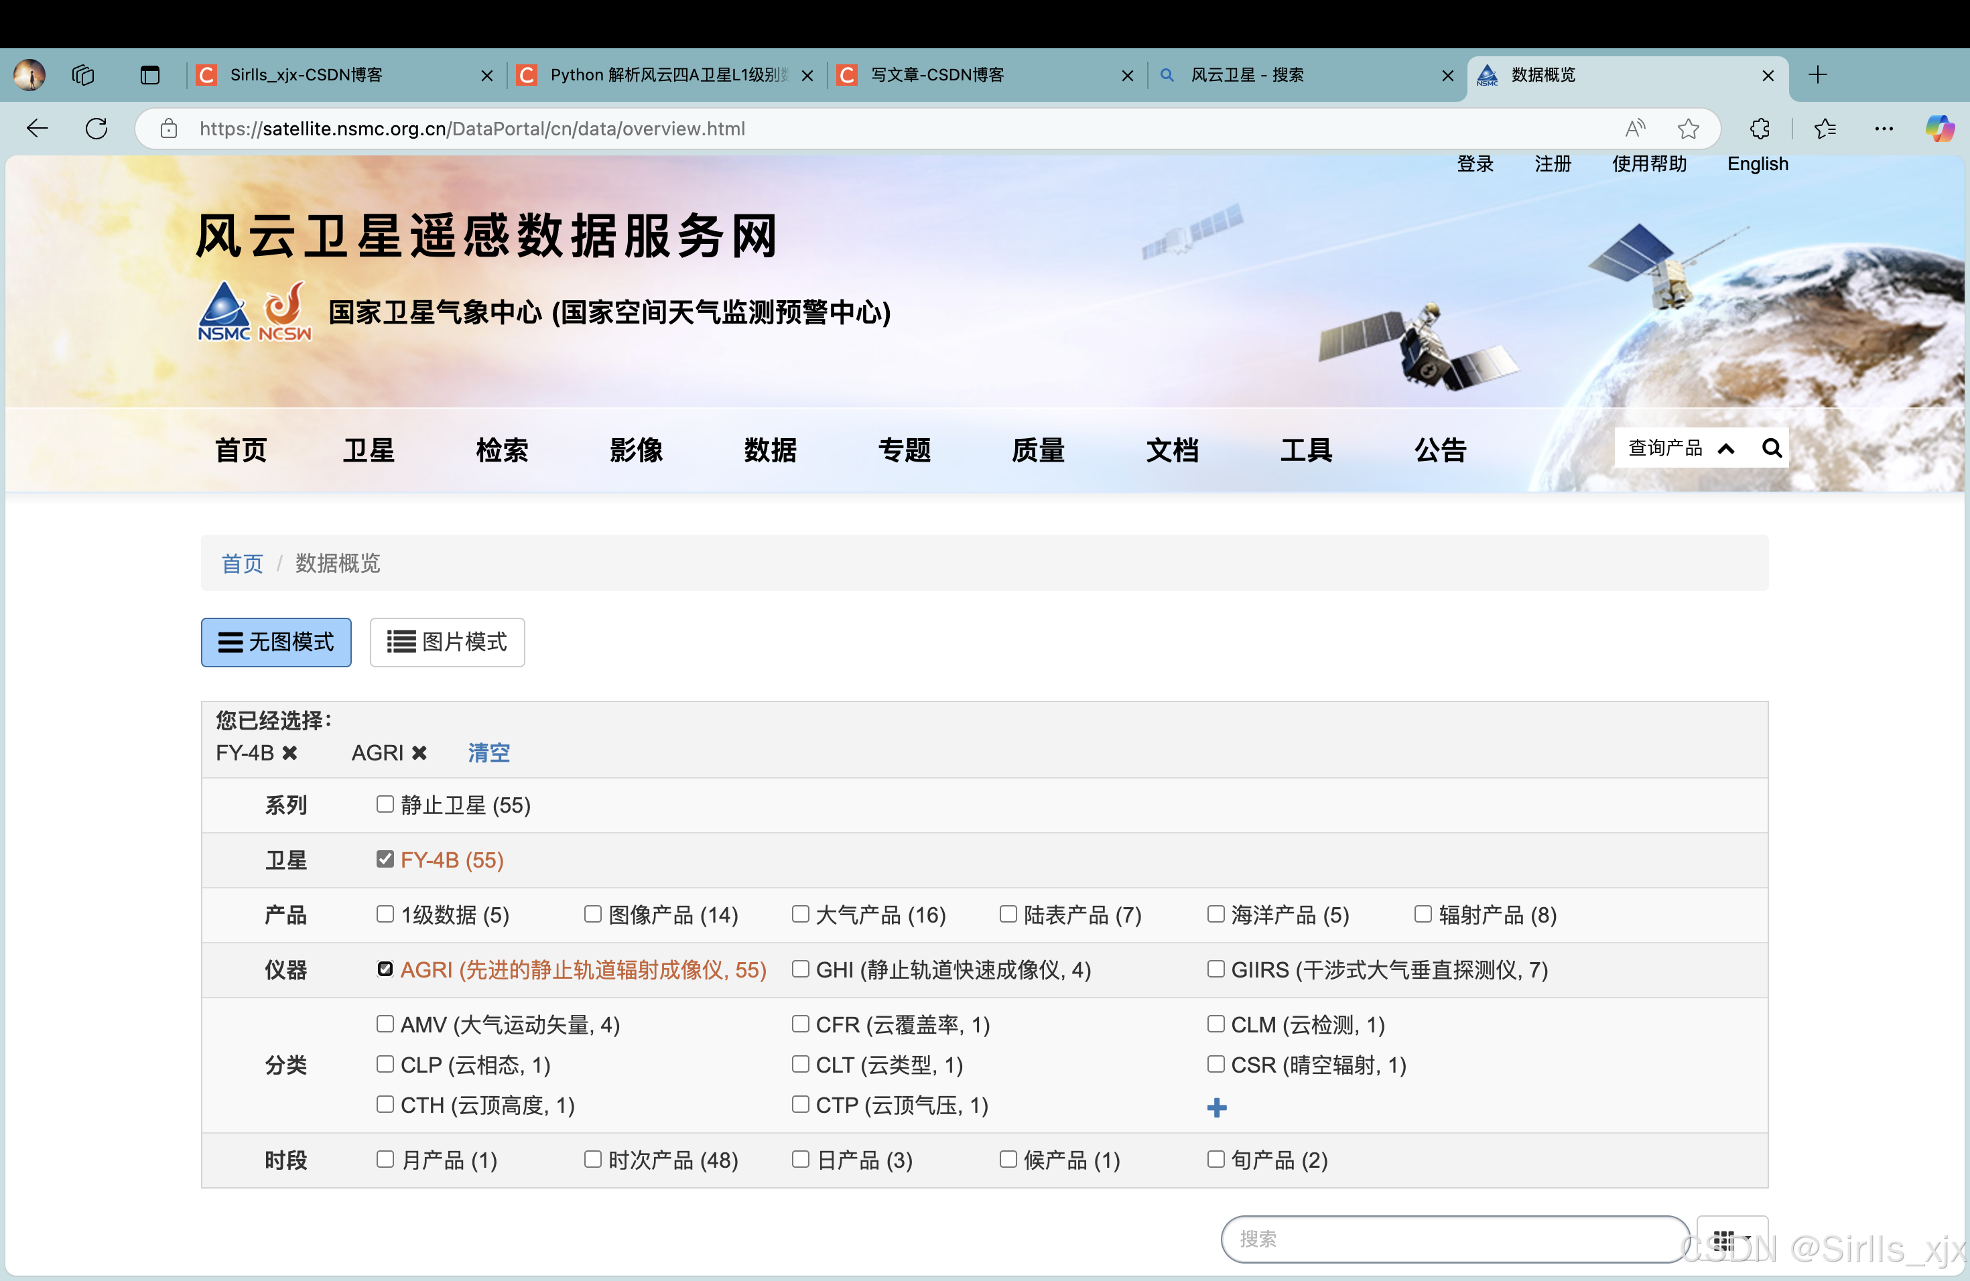Click the magnifier search icon near 查询产品
This screenshot has width=1970, height=1281.
click(1772, 448)
